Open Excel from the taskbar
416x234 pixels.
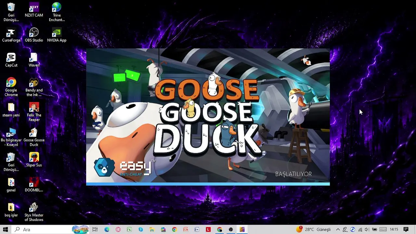coord(129,229)
